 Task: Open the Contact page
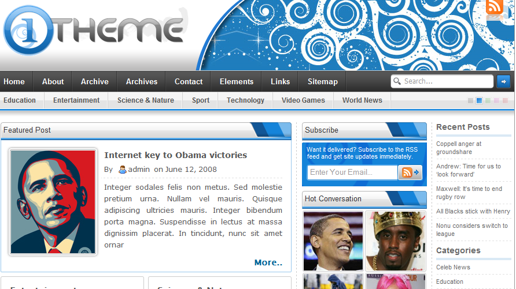coord(188,82)
